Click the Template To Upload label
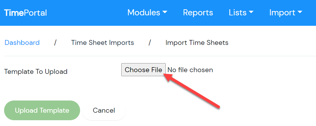Screen dimensions: 316x126 [36, 72]
